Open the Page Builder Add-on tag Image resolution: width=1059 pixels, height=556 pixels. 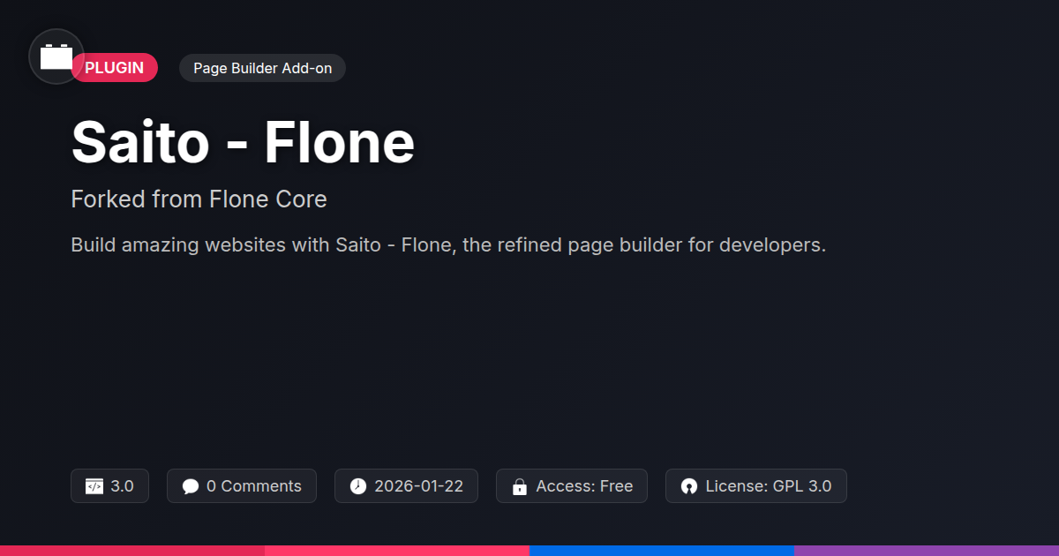click(262, 68)
